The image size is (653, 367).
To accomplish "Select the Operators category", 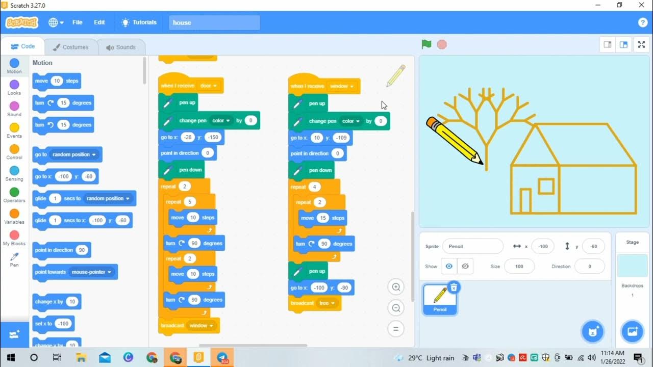I will 14,194.
